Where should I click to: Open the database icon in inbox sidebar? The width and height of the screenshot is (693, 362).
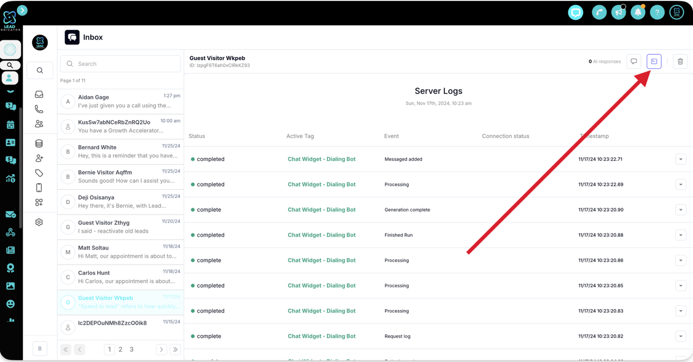(x=39, y=143)
